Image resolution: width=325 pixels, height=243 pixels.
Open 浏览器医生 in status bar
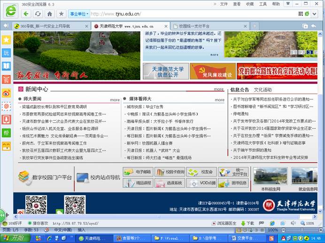(224, 223)
